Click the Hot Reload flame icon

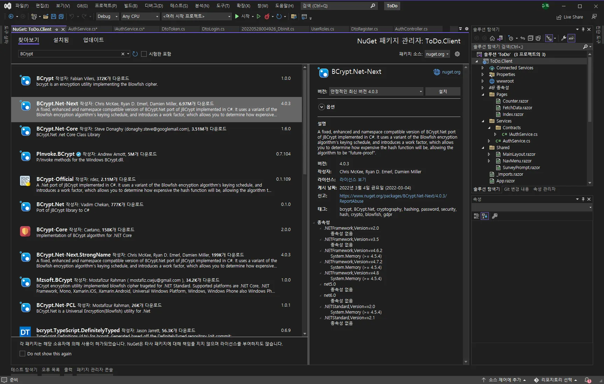(x=267, y=16)
